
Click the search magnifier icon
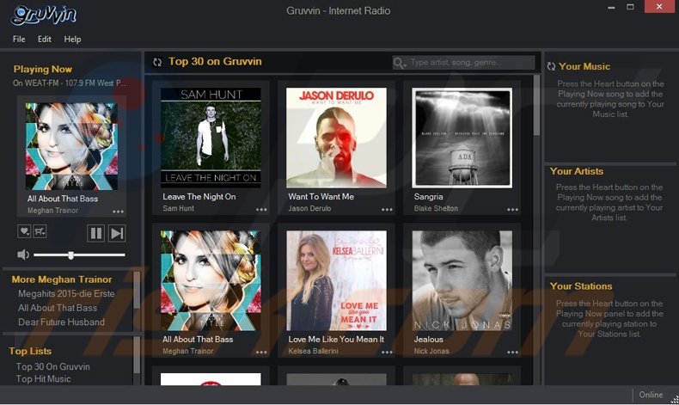400,64
